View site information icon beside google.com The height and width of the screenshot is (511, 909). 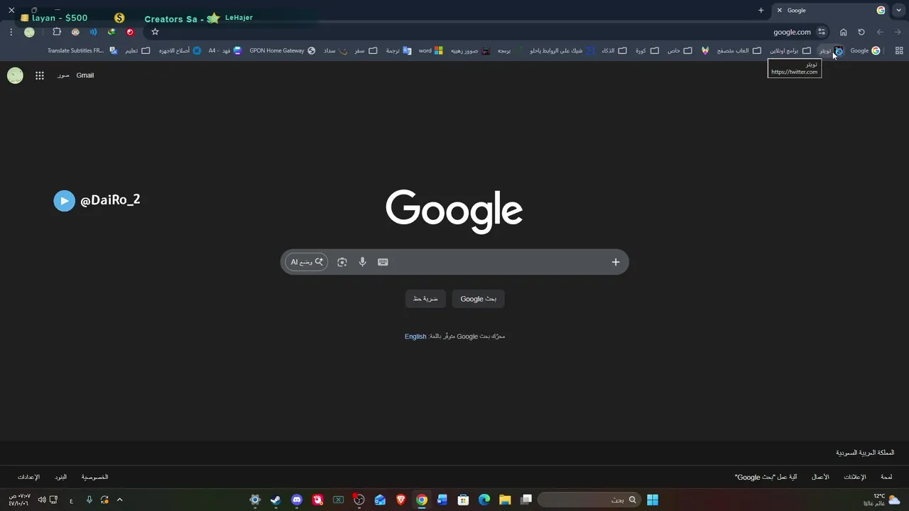pos(822,32)
